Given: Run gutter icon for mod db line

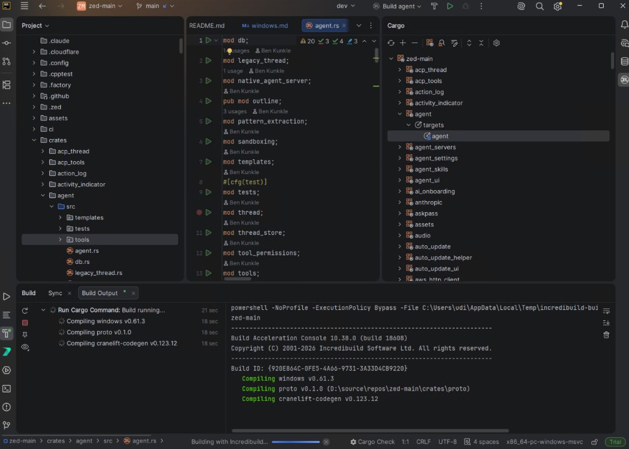Looking at the screenshot, I should click(x=209, y=40).
